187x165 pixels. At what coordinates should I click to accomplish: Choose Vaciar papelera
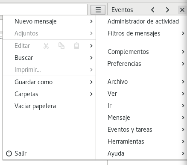49,106
